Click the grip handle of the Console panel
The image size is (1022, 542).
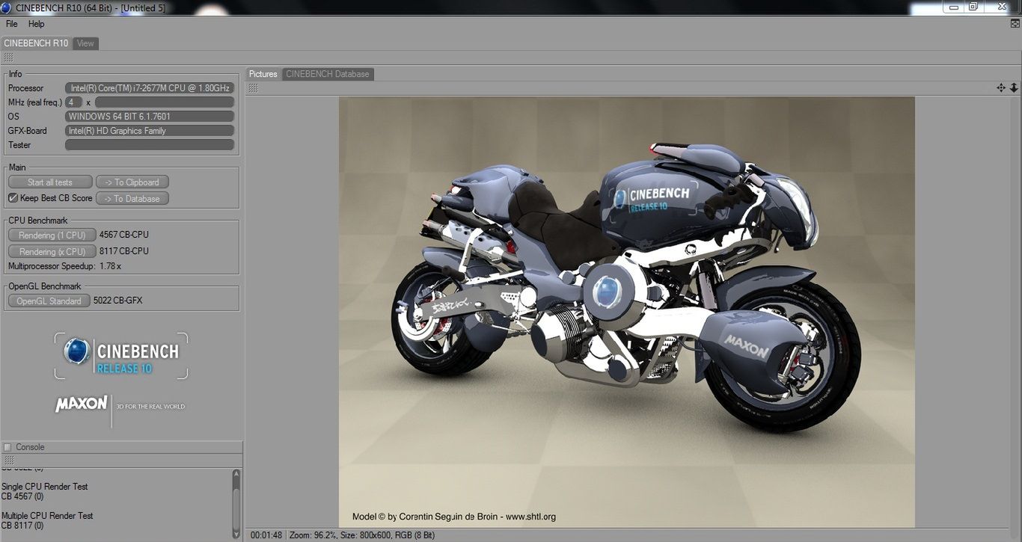point(8,461)
